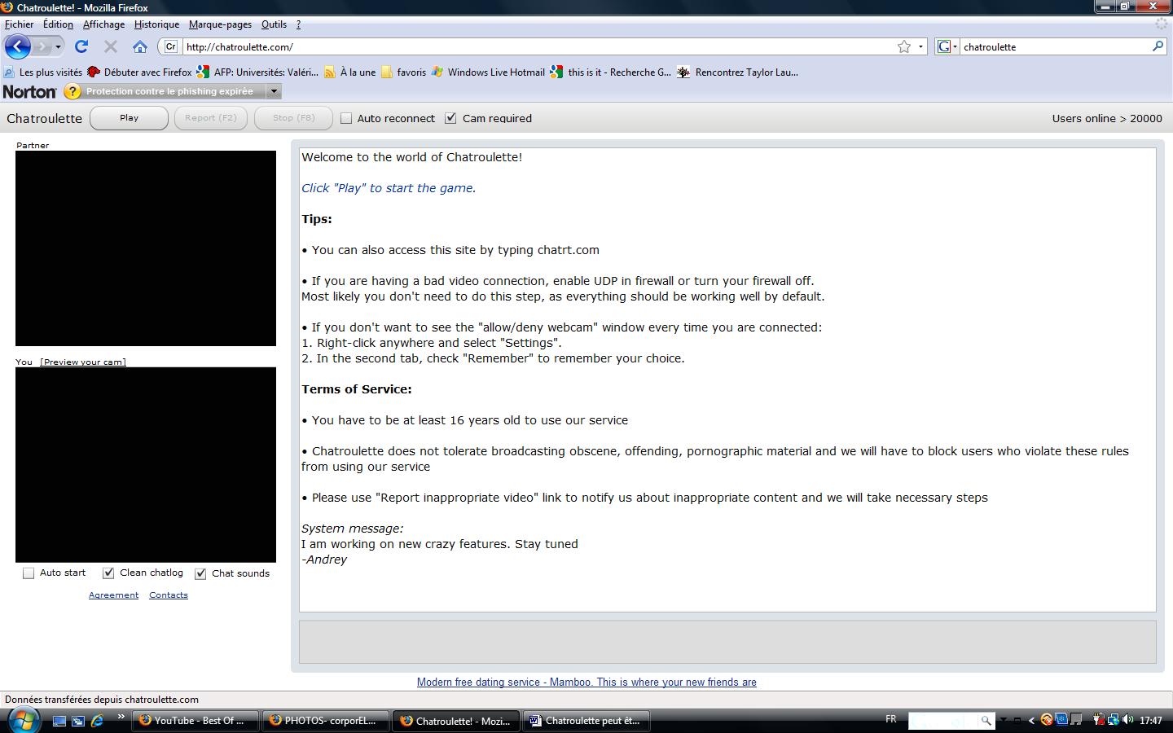Open the URL bar history dropdown

921,46
